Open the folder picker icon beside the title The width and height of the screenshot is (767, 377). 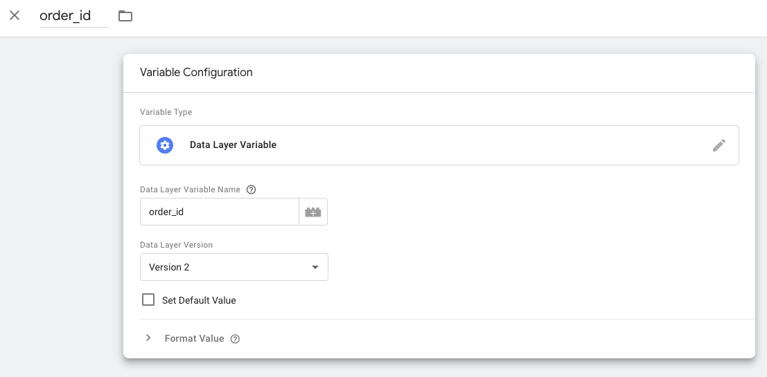(x=125, y=16)
